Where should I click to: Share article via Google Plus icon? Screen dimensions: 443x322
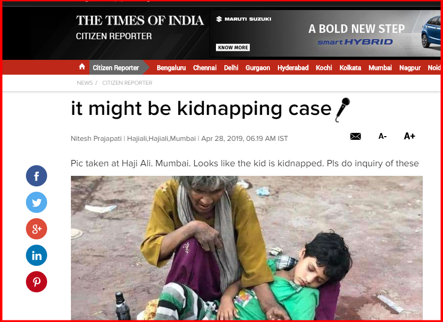coord(37,229)
